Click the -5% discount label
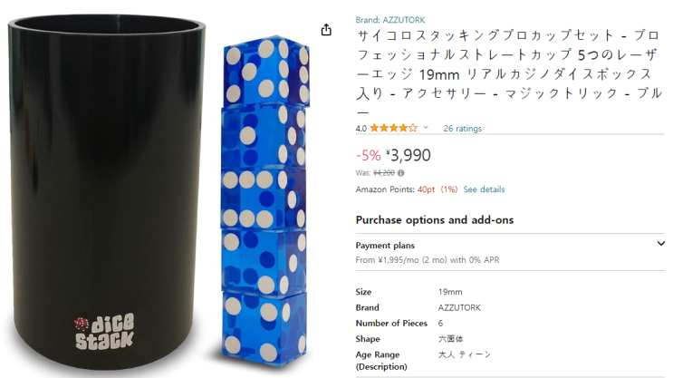This screenshot has width=673, height=378. pos(369,156)
